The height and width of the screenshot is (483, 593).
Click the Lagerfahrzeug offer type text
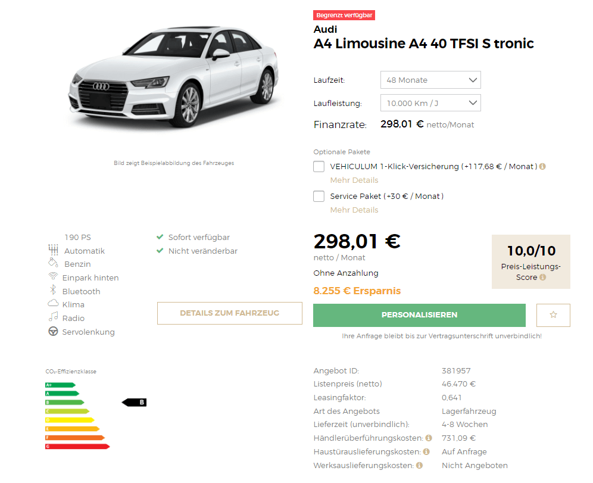point(469,411)
